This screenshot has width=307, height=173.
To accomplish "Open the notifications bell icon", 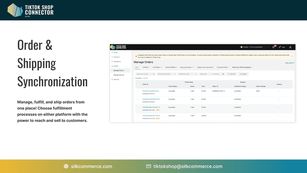I will click(x=274, y=47).
